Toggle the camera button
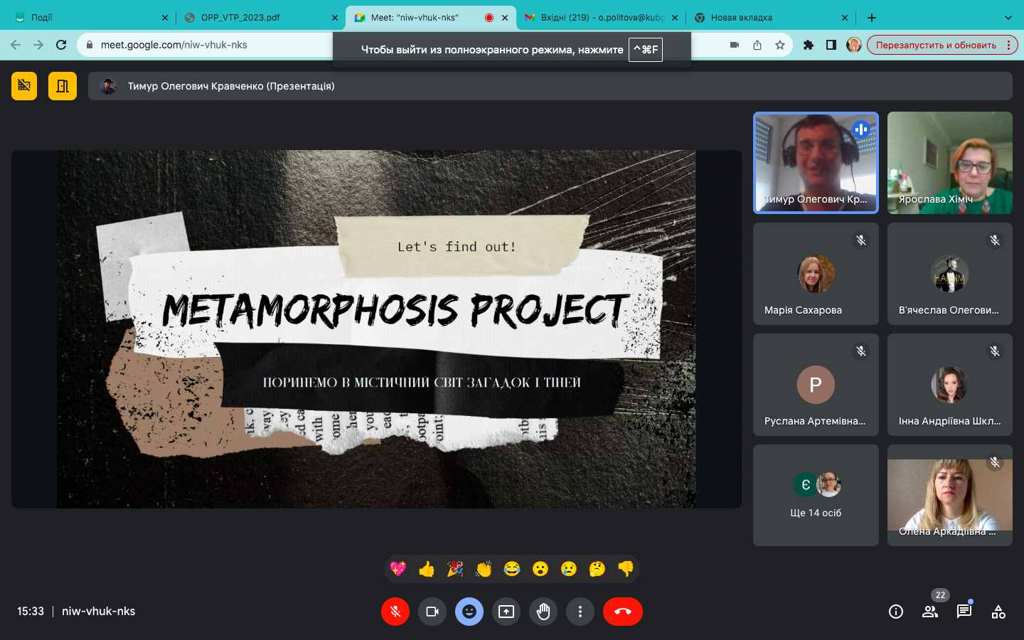The width and height of the screenshot is (1024, 640). pyautogui.click(x=432, y=612)
